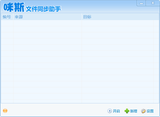
Task: Select the first empty row under 来源
Action: click(x=47, y=23)
